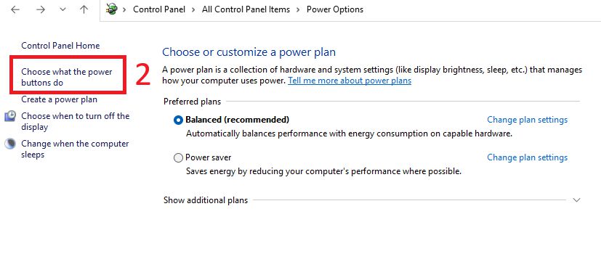
Task: Click the Power Options breadcrumb segment
Action: (335, 9)
